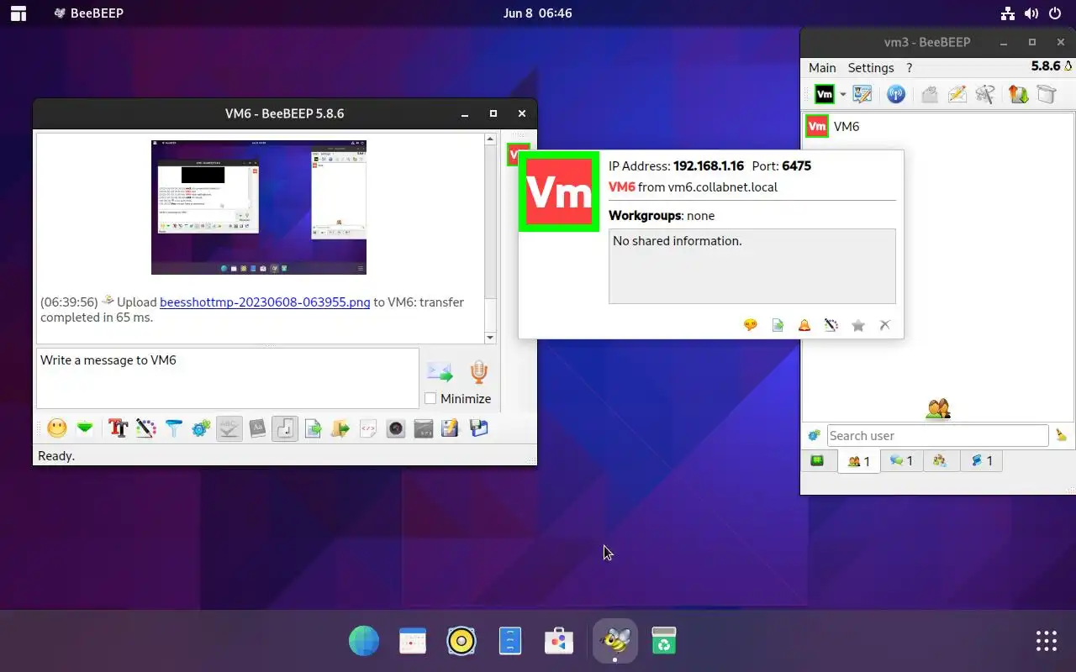This screenshot has width=1076, height=672.
Task: Open chat from the VM6 info popup
Action: point(751,325)
